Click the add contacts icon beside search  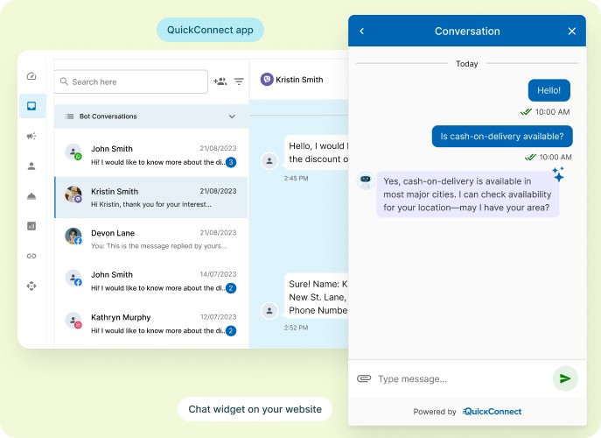point(220,81)
